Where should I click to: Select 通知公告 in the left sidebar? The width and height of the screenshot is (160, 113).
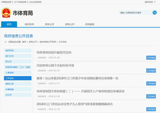pyautogui.click(x=18, y=84)
